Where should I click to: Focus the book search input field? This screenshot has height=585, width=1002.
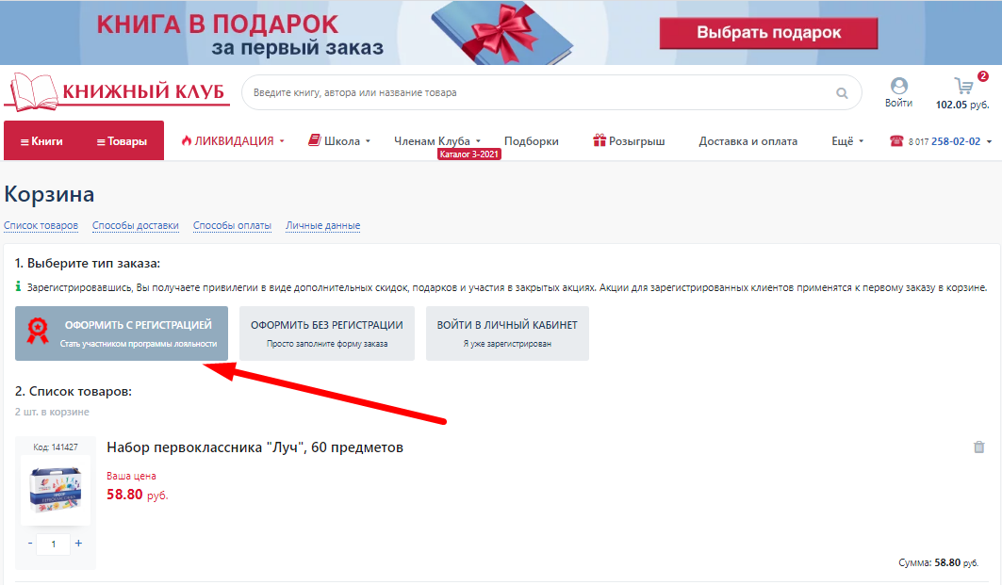542,92
